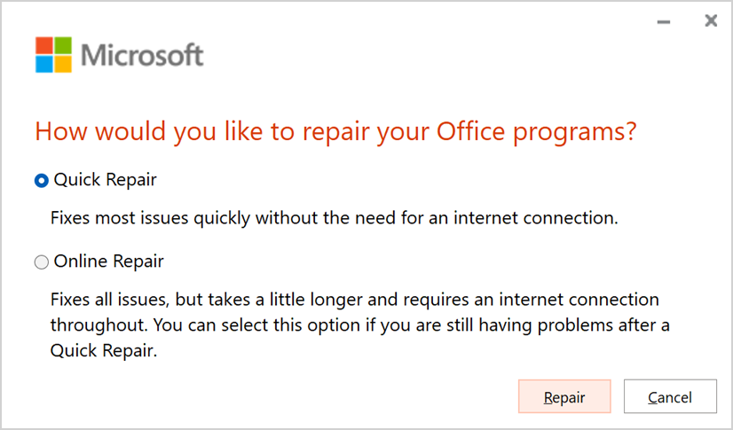The width and height of the screenshot is (733, 430).
Task: Click the word "Office" in the heading
Action: (x=470, y=132)
